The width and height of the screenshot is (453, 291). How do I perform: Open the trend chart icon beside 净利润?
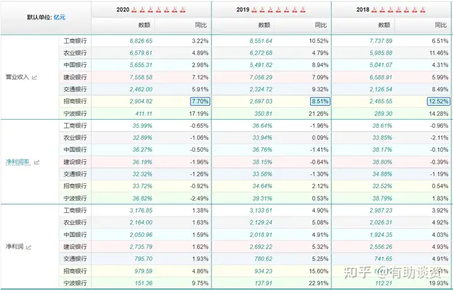click(x=28, y=247)
